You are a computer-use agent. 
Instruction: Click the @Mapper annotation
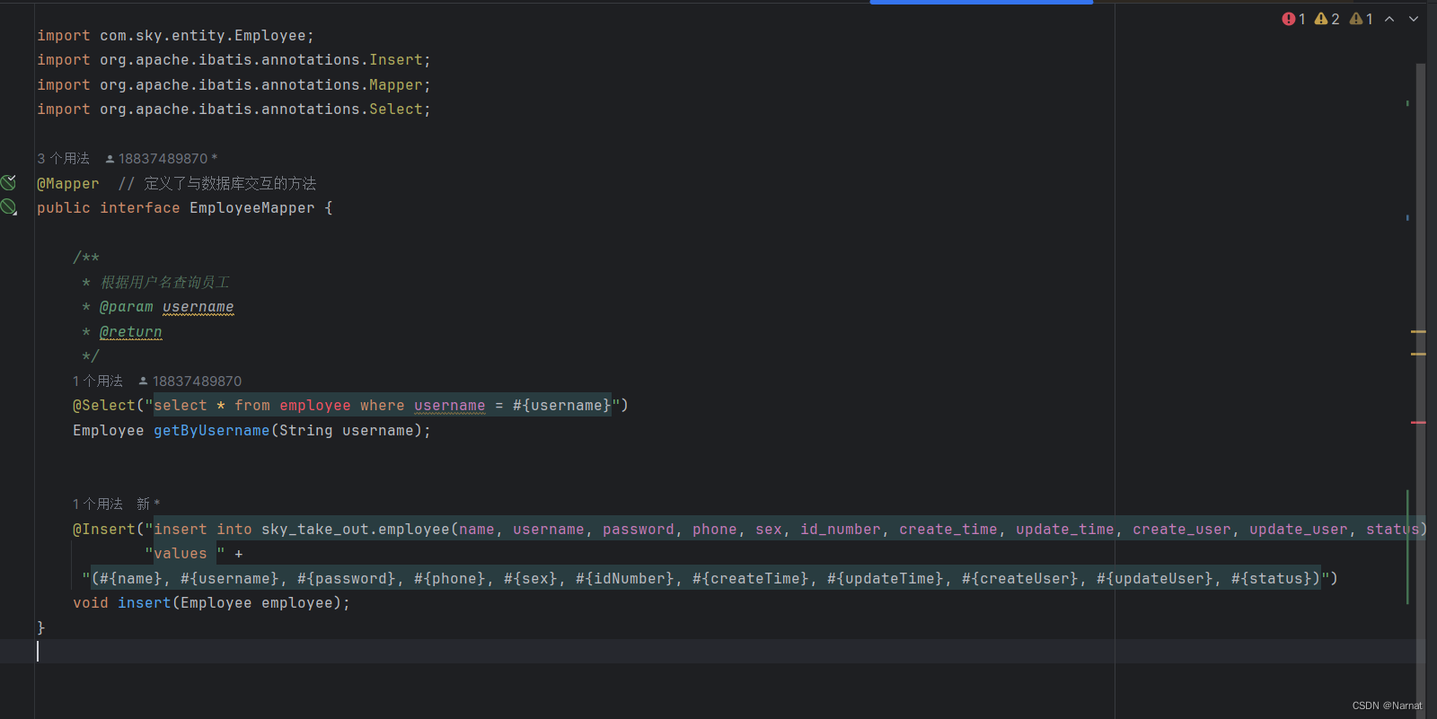[x=68, y=184]
